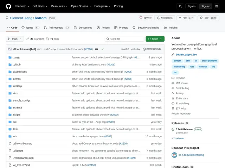Click the schema folder icon
Image resolution: width=225 pixels, height=168 pixels.
(x=10, y=107)
